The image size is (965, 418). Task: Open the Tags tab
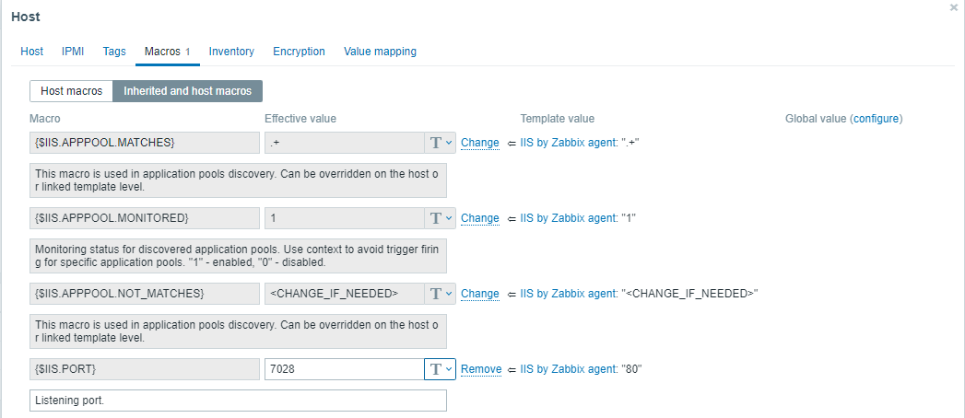114,52
